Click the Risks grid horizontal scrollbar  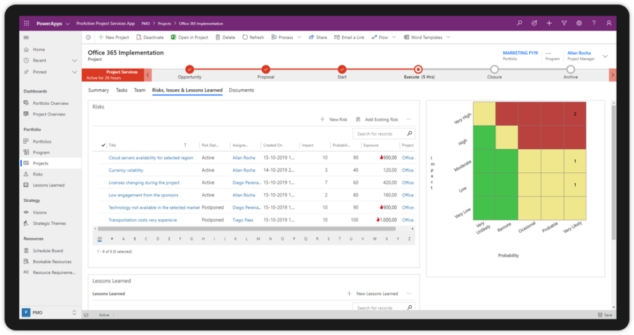(246, 229)
